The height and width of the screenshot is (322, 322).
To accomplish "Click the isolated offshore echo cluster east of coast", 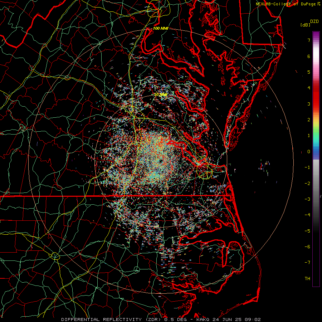I will (264, 167).
